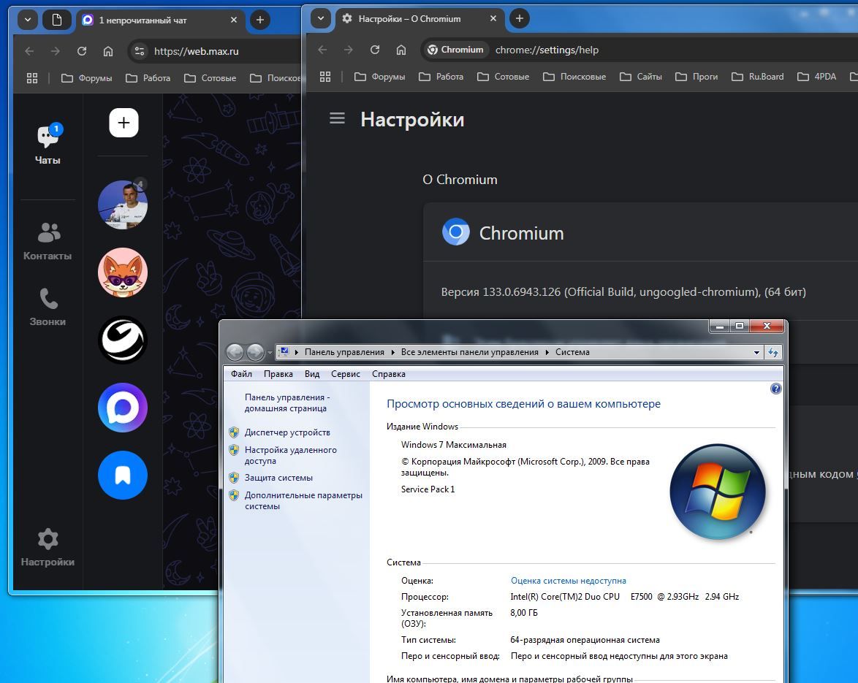Click blue help question mark icon

[x=776, y=389]
